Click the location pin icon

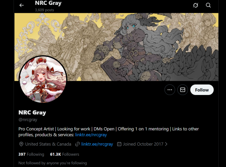21,144
